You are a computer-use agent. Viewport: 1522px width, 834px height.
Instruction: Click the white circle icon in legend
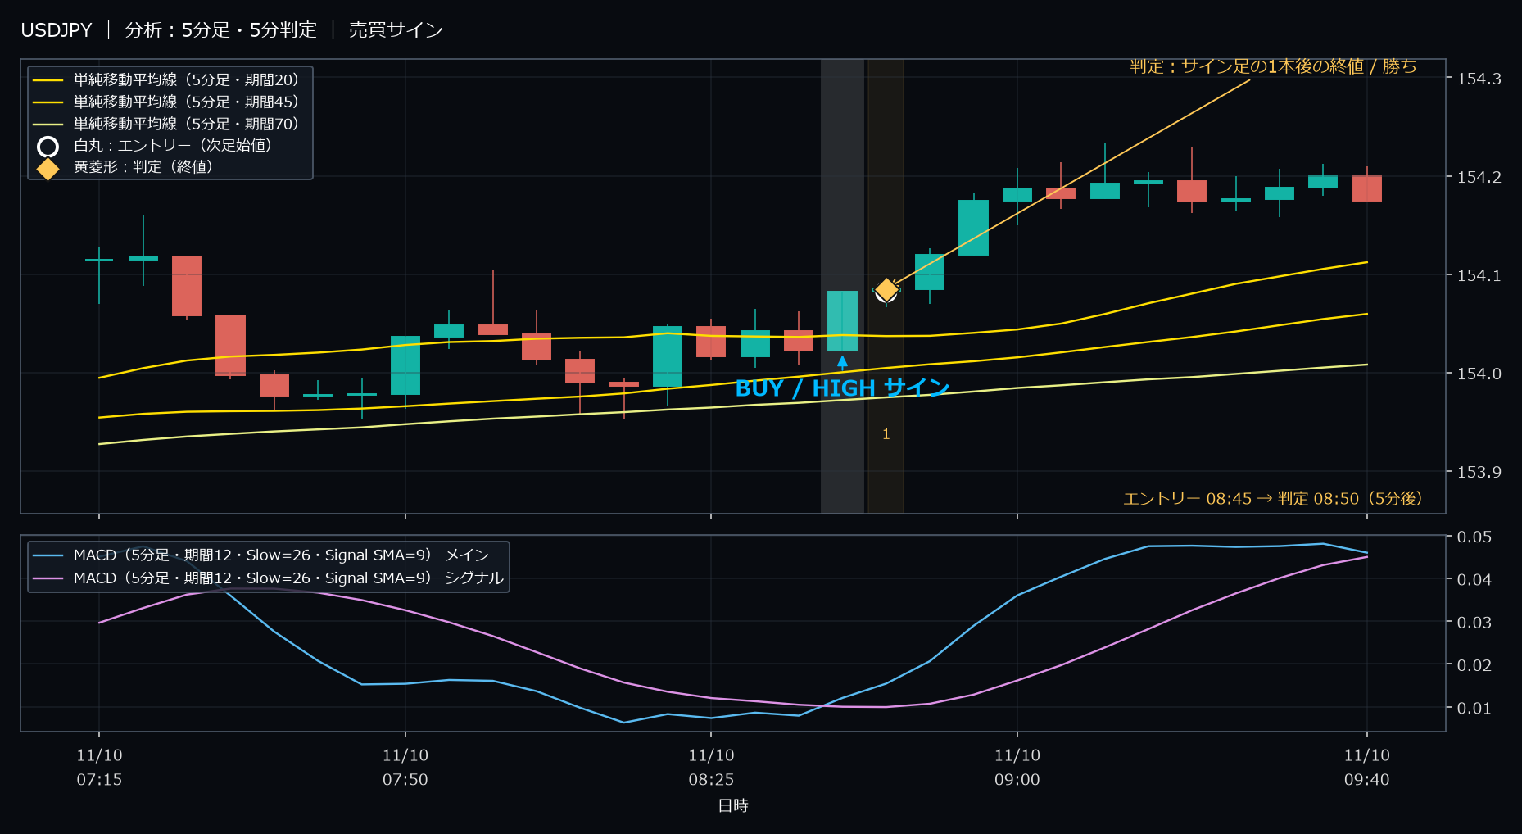pyautogui.click(x=48, y=147)
